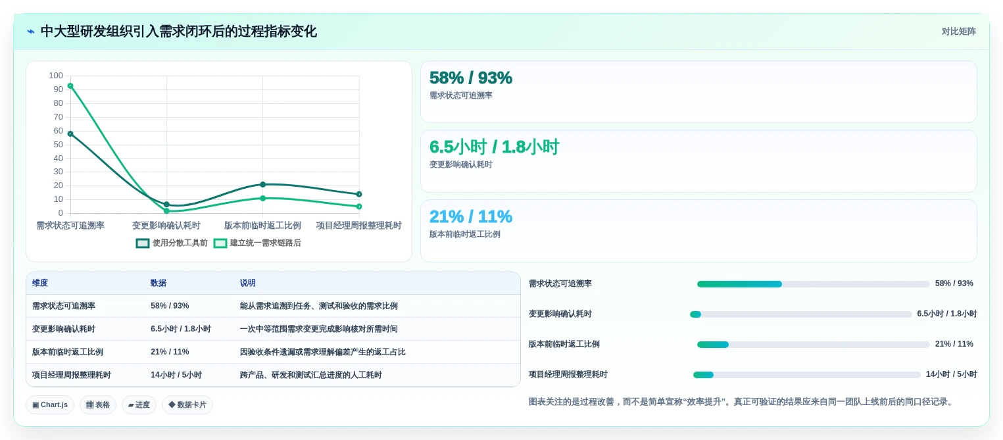This screenshot has height=440, width=1003.
Task: Click the 说明 column header
Action: (248, 283)
